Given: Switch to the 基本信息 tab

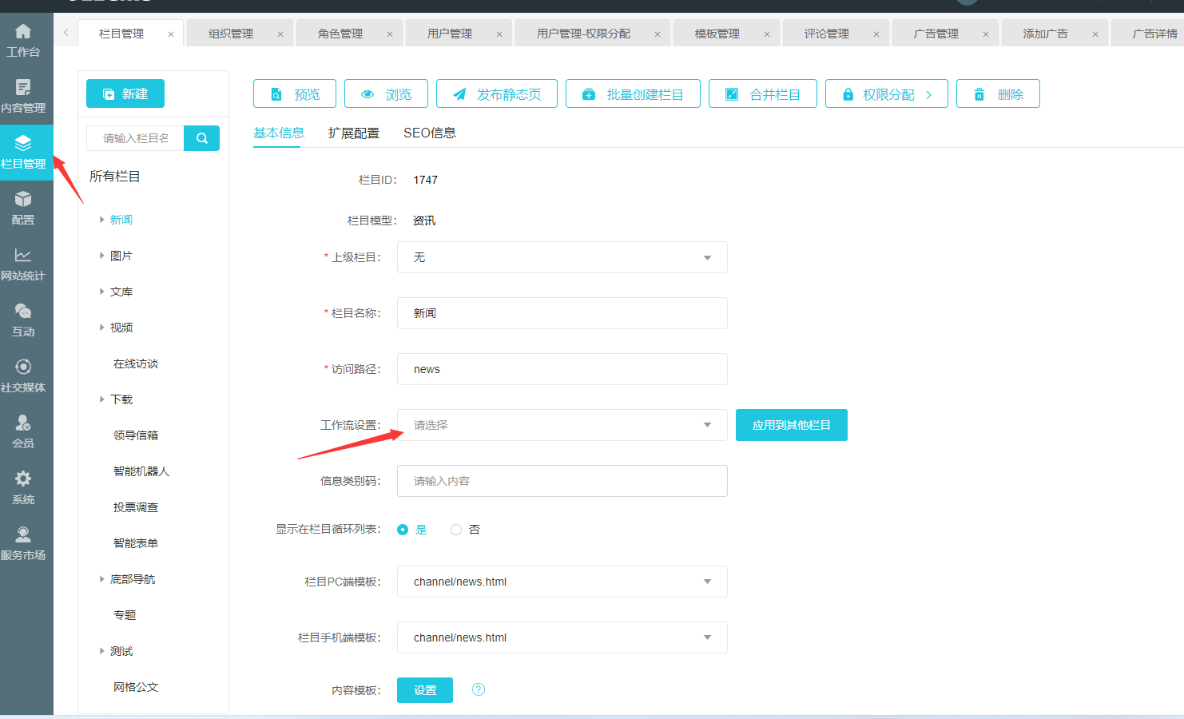Looking at the screenshot, I should coord(279,133).
